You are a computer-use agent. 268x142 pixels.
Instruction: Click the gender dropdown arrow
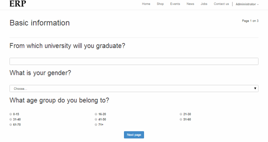pos(255,88)
